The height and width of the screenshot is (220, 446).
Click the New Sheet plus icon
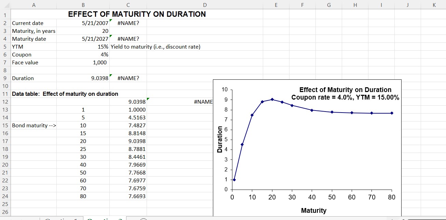click(x=144, y=219)
